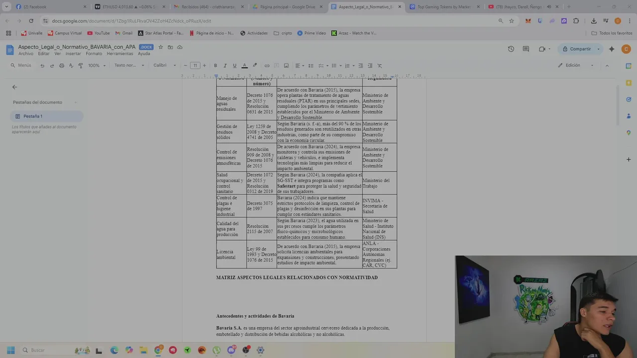Screen dimensions: 637x358
Task: Switch to Top Gaming Tokens browser tab
Action: tap(445, 7)
